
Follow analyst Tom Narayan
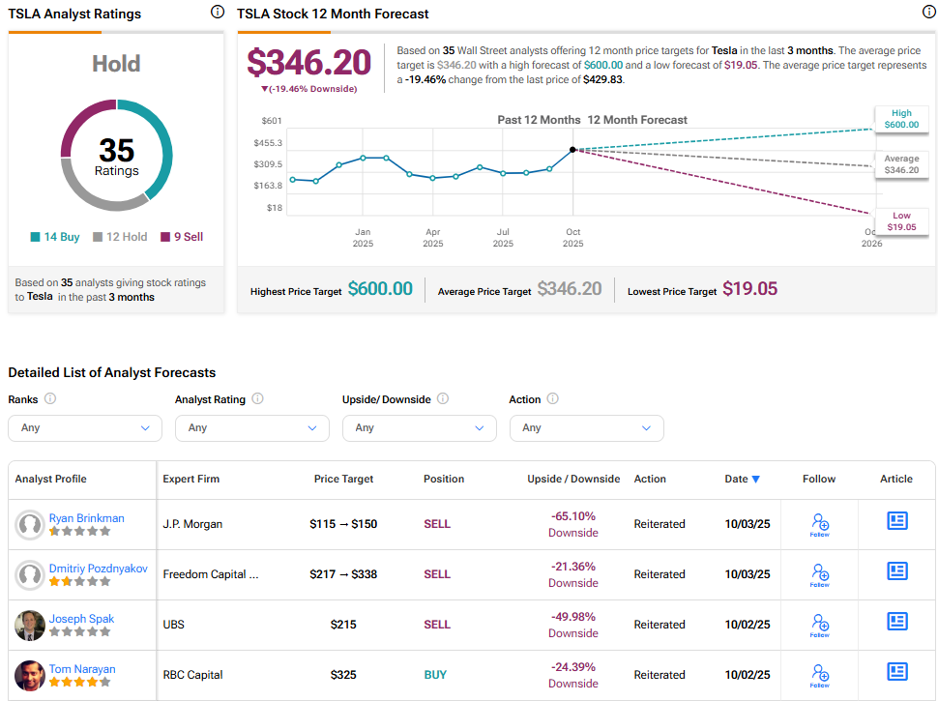click(819, 676)
